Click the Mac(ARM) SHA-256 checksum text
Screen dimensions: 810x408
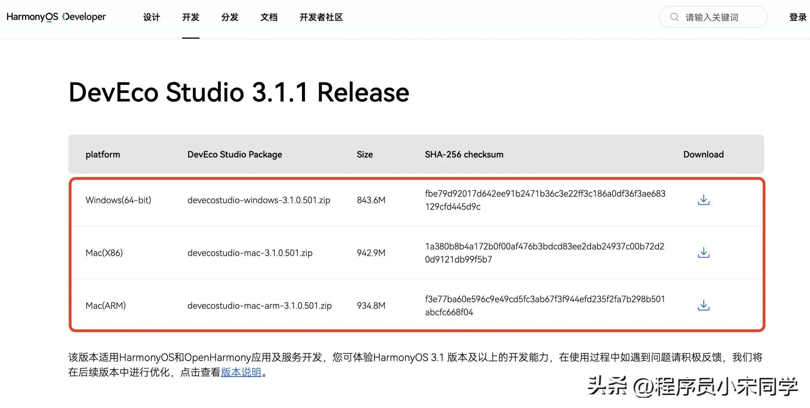pyautogui.click(x=545, y=305)
